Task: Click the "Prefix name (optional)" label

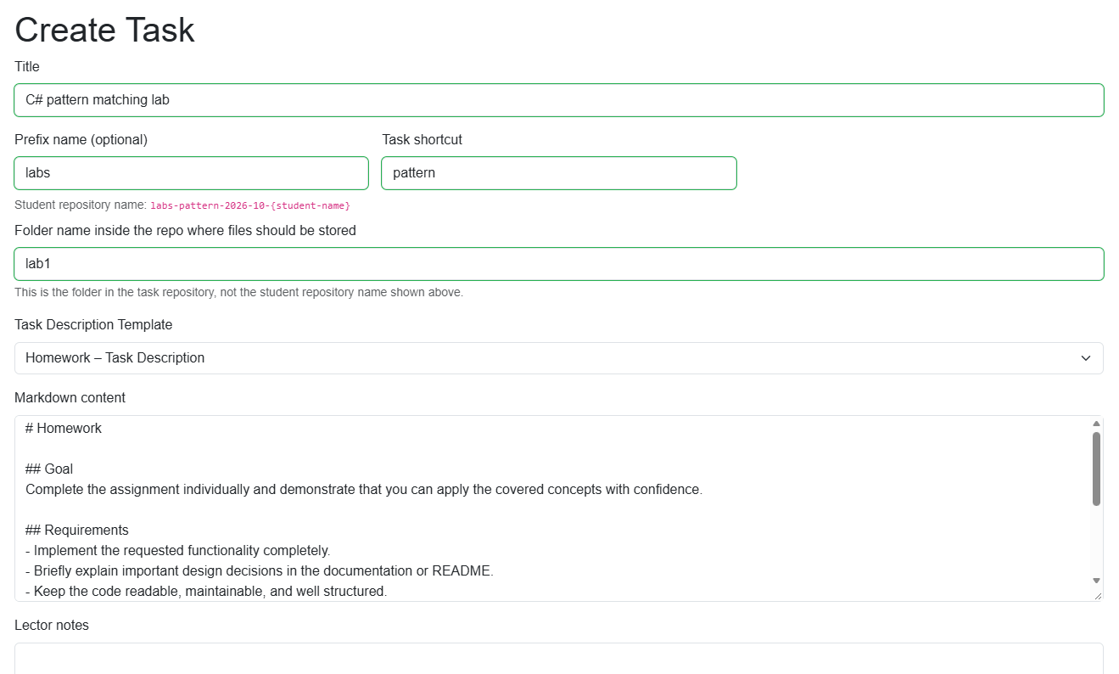Action: (81, 140)
